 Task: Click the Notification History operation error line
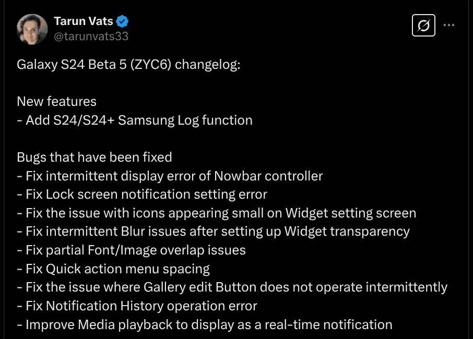tap(137, 306)
